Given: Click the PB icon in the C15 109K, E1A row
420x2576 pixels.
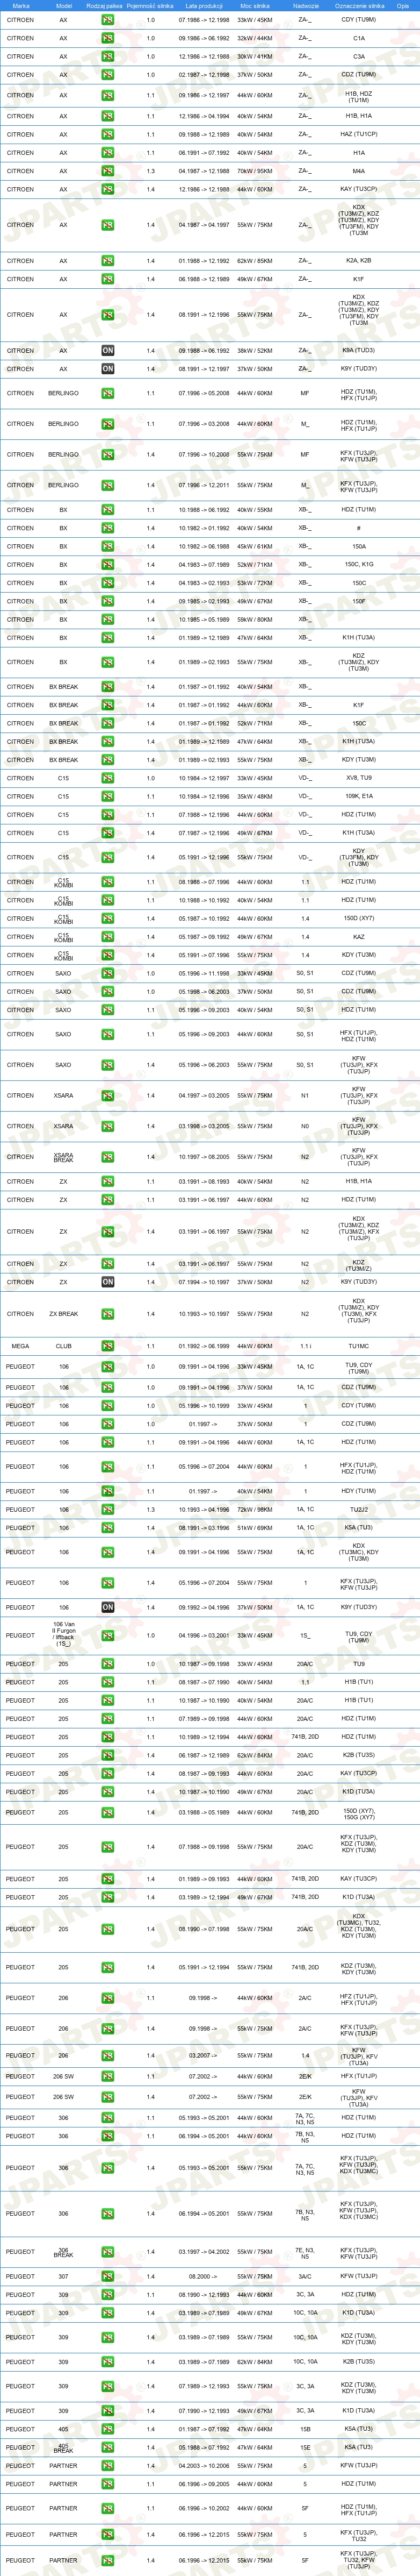Looking at the screenshot, I should [108, 797].
